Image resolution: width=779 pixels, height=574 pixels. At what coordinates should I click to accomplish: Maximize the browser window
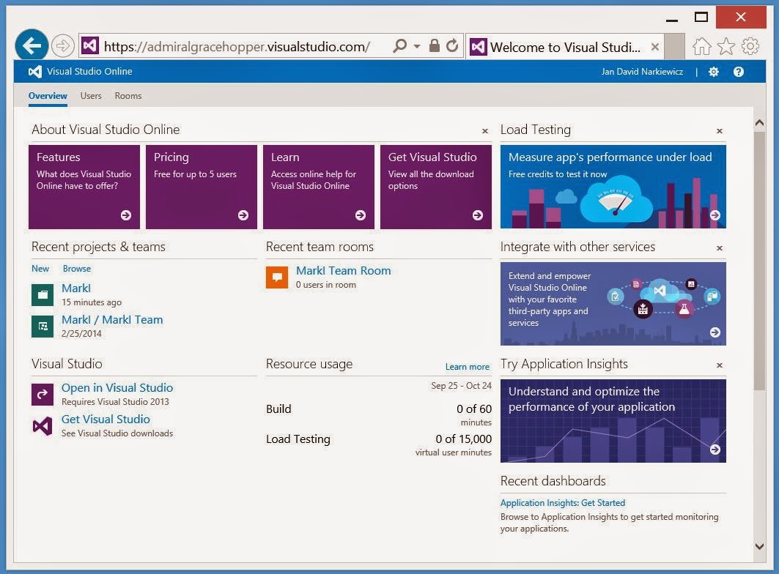pyautogui.click(x=701, y=18)
